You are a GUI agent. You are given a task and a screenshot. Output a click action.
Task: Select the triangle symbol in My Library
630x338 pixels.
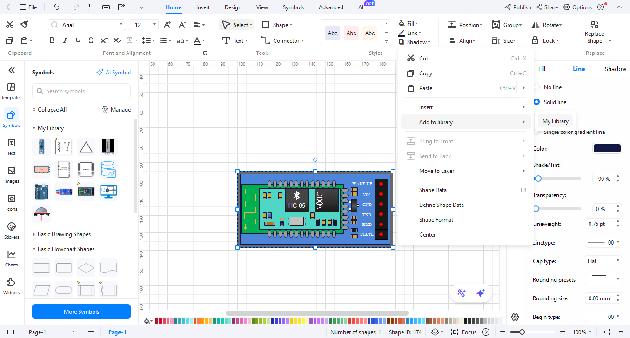[86, 147]
